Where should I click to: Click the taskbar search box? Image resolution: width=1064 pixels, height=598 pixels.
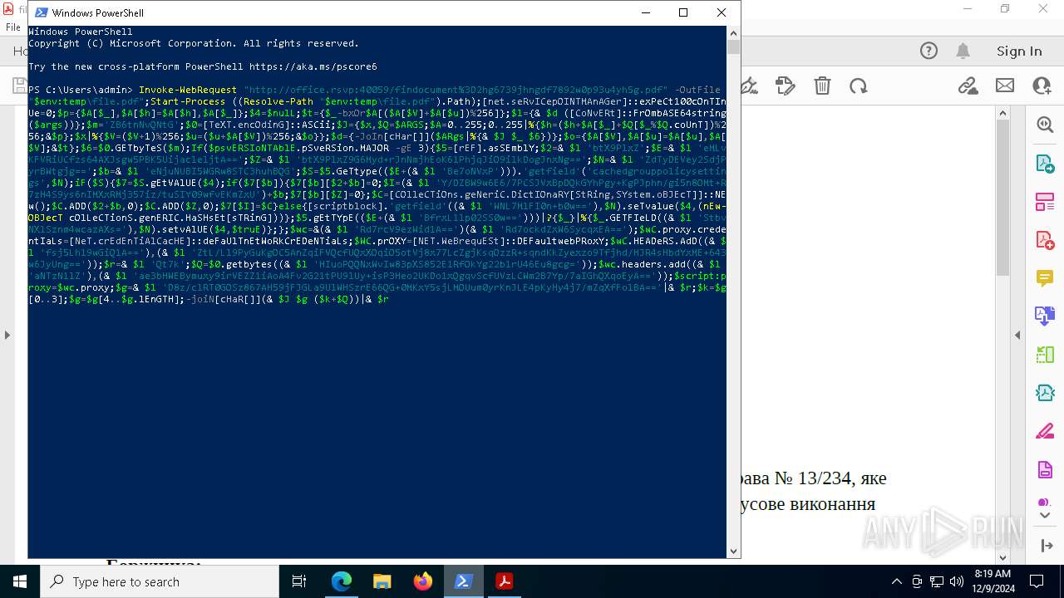point(160,581)
